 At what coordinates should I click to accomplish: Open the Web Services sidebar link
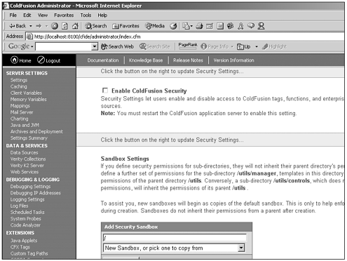click(x=25, y=172)
